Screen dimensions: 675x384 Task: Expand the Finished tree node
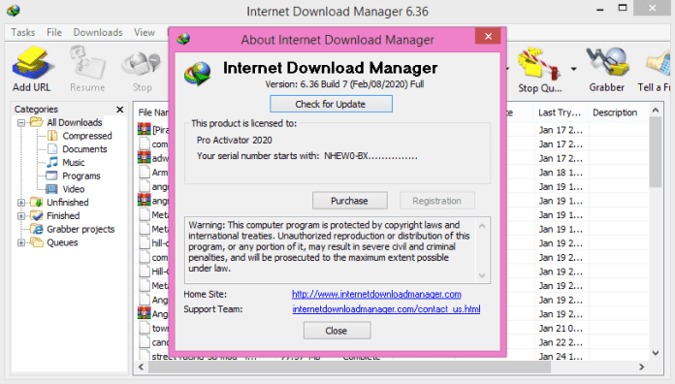point(20,215)
